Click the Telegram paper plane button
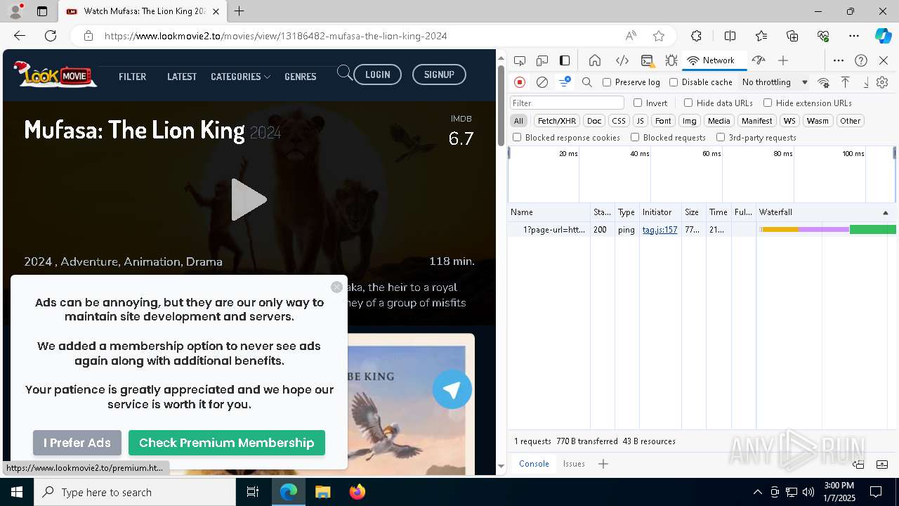 [452, 389]
